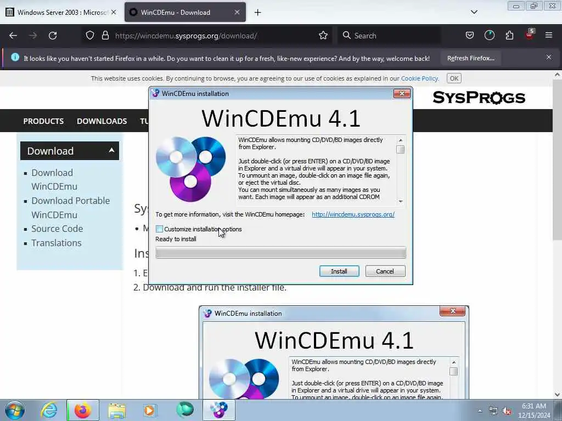The height and width of the screenshot is (421, 562).
Task: Accept cookies with the OK button
Action: (x=454, y=78)
